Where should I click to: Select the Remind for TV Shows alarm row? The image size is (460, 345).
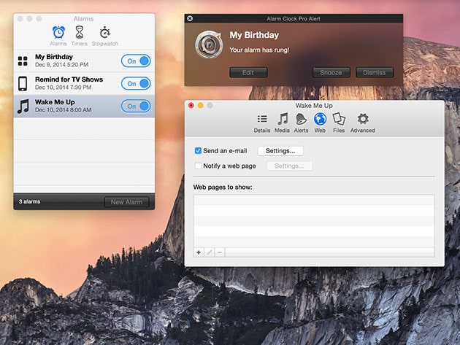pos(84,84)
